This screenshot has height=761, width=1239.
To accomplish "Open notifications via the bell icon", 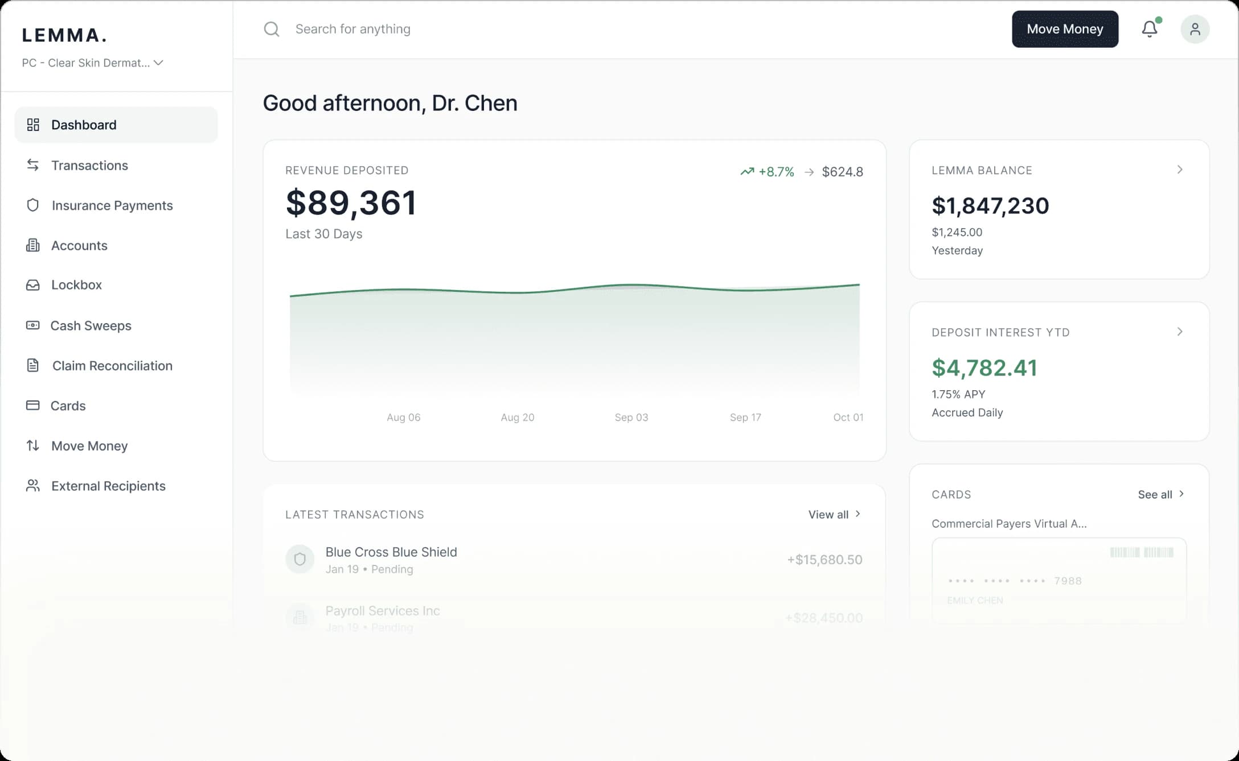I will click(1150, 29).
